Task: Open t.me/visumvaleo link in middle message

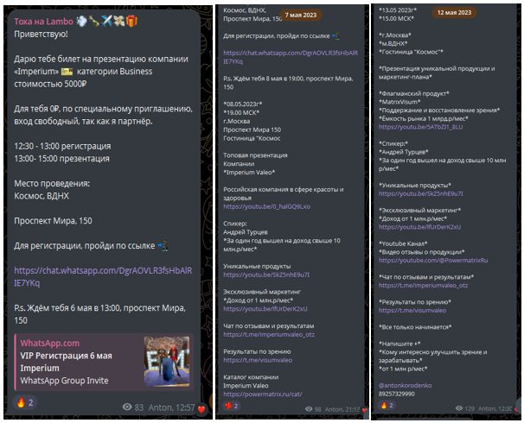Action: click(x=258, y=360)
